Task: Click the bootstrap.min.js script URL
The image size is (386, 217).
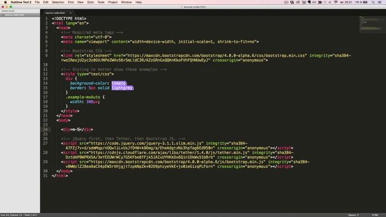Action: [x=177, y=162]
